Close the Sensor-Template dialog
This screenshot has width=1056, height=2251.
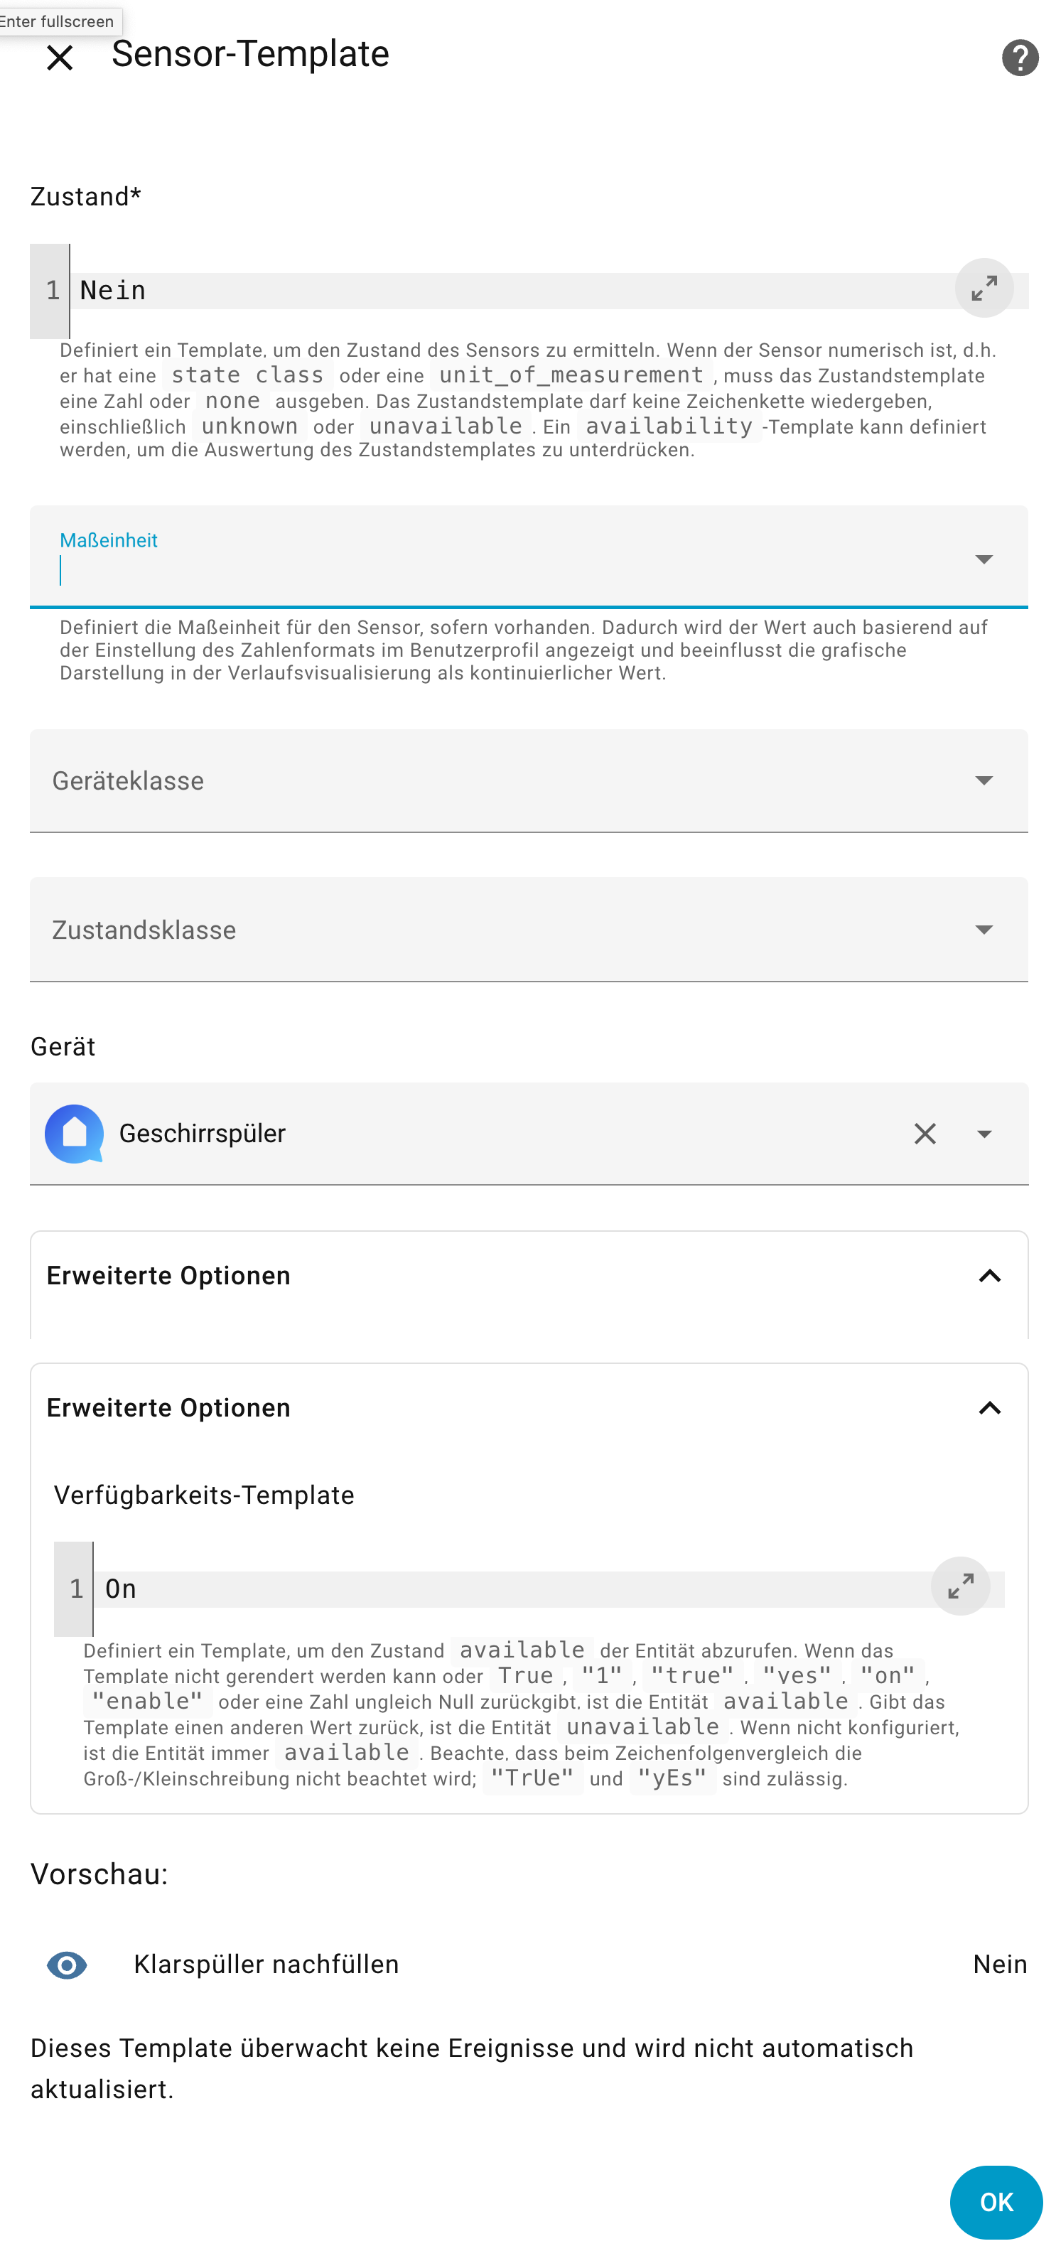(x=60, y=58)
